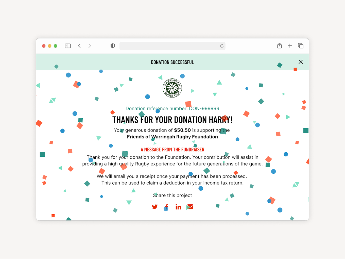Reload the current page

pyautogui.click(x=222, y=46)
